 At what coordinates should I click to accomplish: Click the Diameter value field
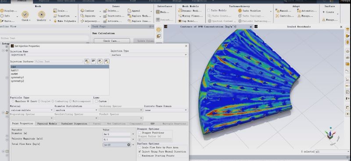coord(117,134)
